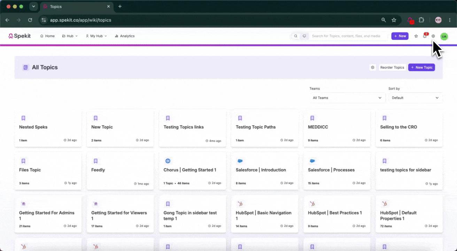Click the UA user avatar
This screenshot has width=457, height=251.
444,36
